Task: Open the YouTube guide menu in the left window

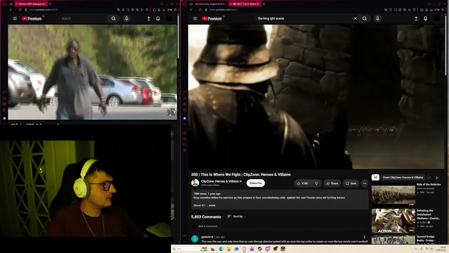Action: 15,19
